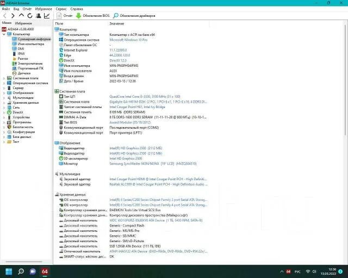Expand the Мультимедиа tree node
The height and width of the screenshot is (278, 348).
tap(4, 98)
